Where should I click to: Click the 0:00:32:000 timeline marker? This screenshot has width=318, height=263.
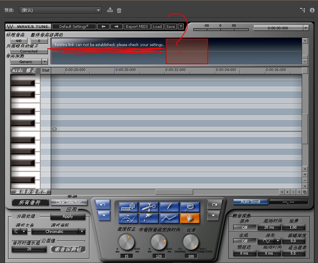tap(175, 70)
